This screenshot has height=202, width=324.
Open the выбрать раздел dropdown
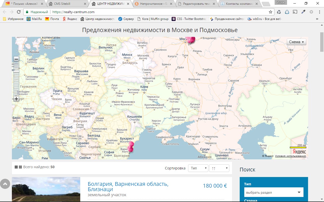click(x=274, y=192)
